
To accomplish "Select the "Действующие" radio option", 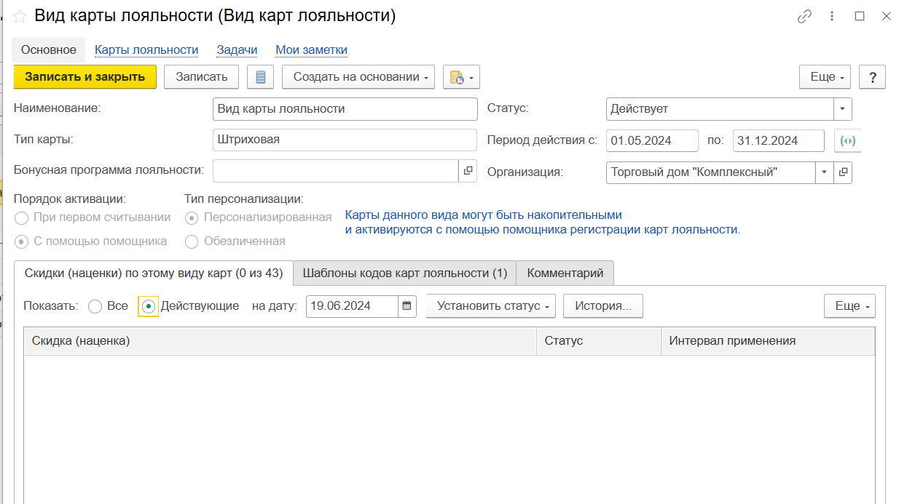I will (x=149, y=307).
